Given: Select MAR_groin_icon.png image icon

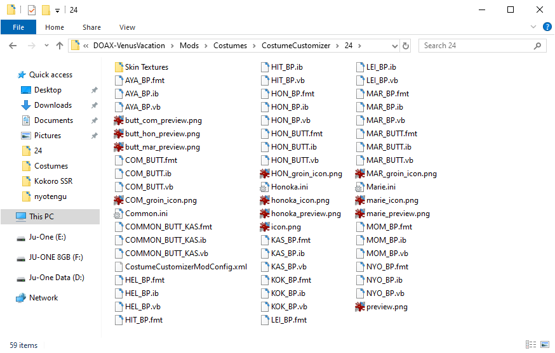Looking at the screenshot, I should coord(360,174).
